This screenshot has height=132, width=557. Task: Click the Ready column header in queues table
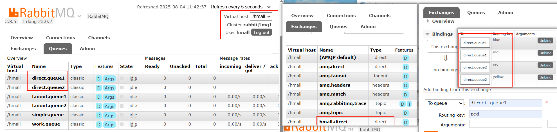pos(152,66)
